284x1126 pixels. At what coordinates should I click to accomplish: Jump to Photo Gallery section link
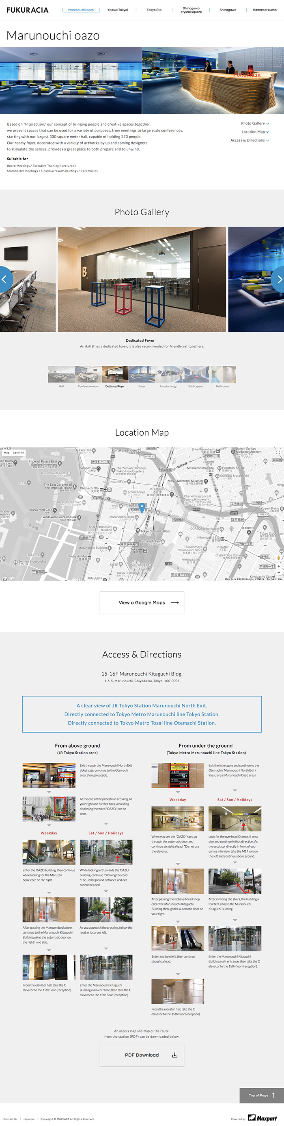click(255, 123)
